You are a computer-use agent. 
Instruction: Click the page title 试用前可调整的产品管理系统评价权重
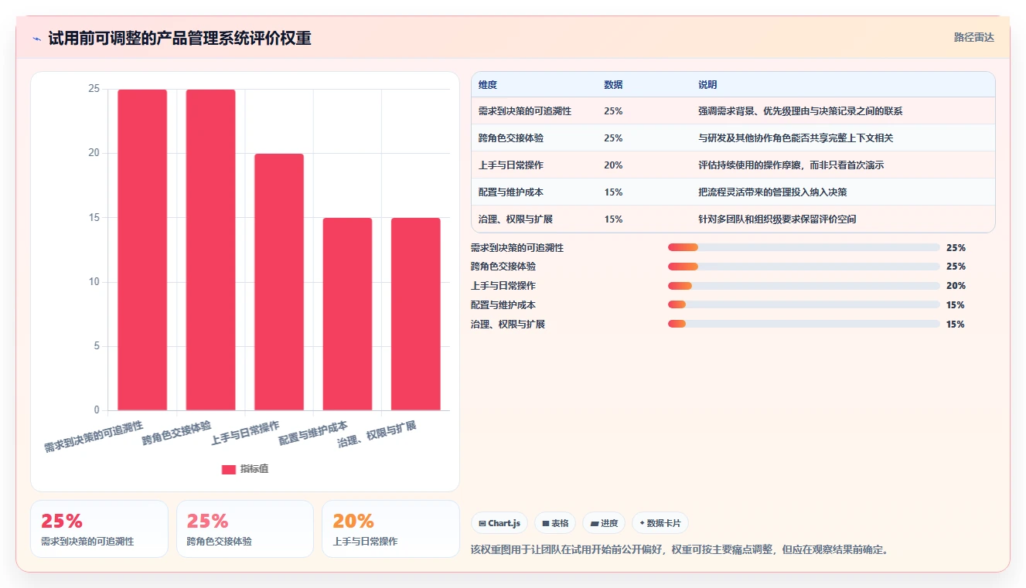(x=179, y=39)
